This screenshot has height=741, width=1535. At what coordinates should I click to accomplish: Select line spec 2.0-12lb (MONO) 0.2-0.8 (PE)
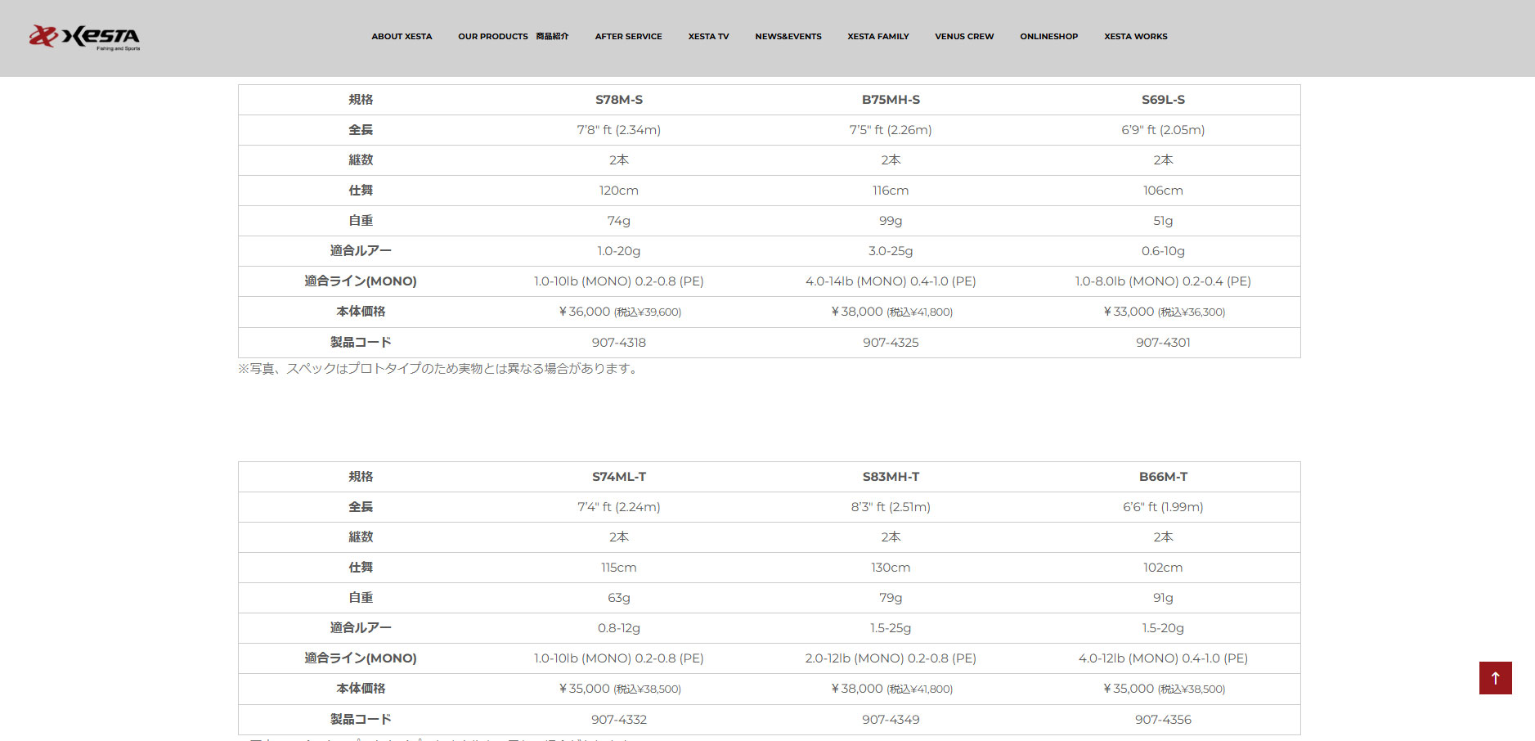891,658
